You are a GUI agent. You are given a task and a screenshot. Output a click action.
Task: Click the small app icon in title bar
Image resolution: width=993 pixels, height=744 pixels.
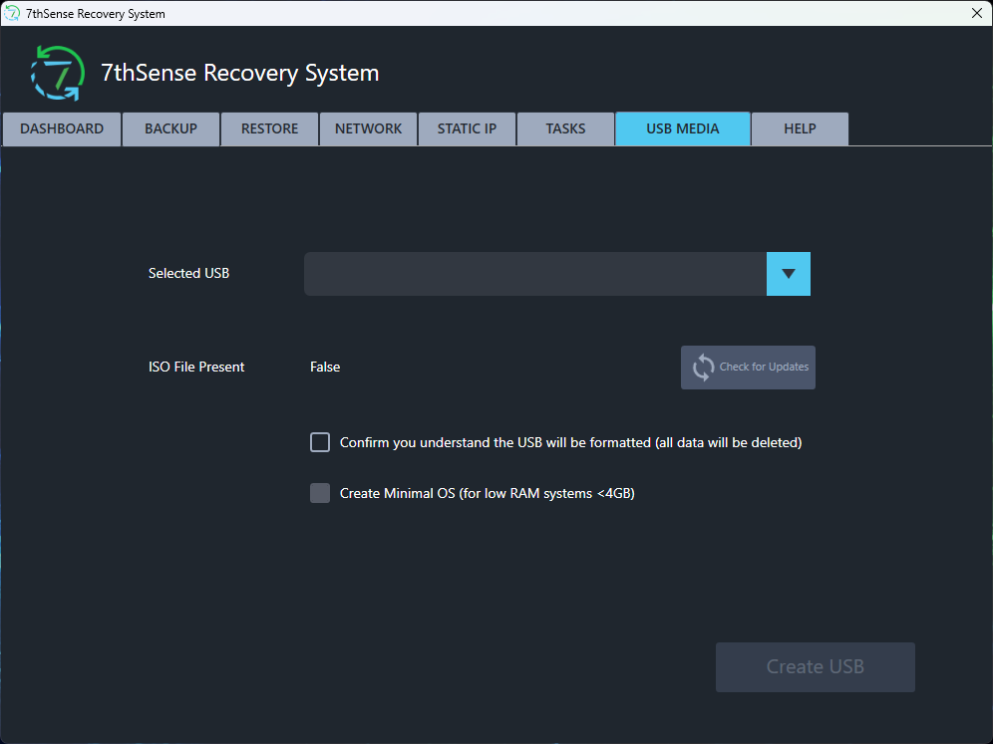[12, 13]
